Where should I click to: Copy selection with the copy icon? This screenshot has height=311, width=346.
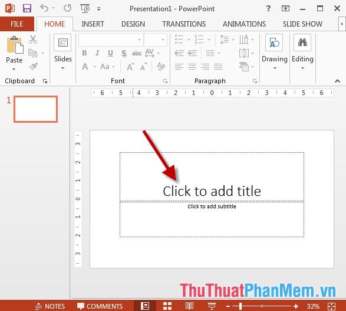(32, 53)
